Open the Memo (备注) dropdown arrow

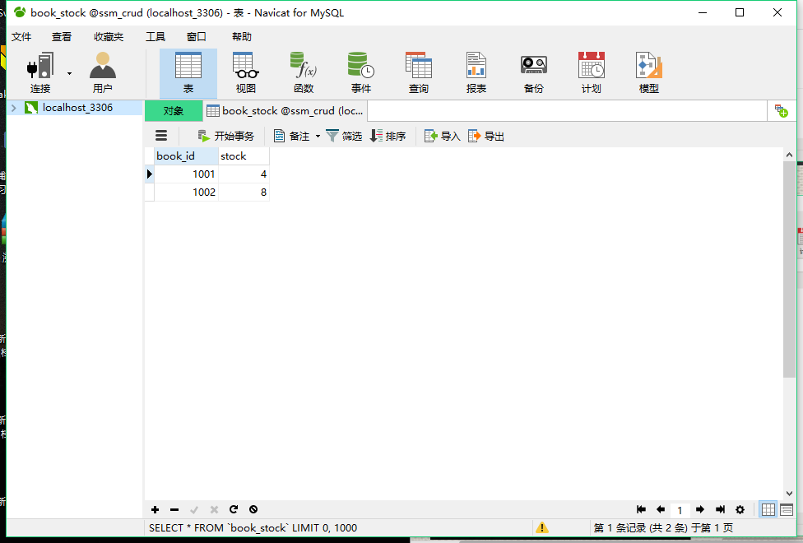coord(318,137)
